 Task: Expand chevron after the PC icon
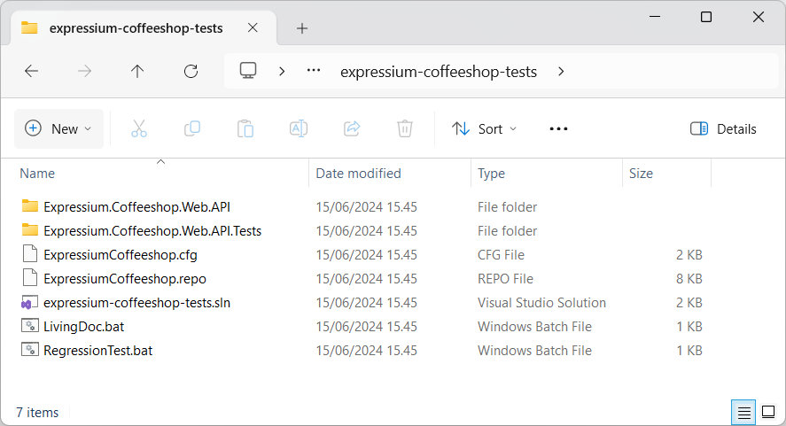(282, 72)
